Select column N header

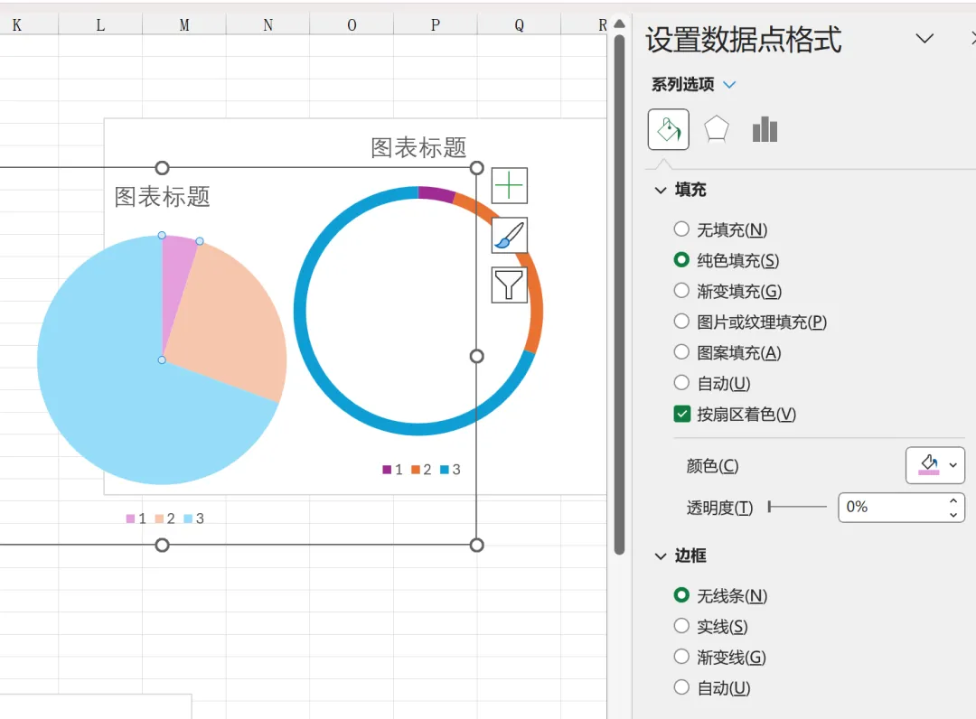coord(267,25)
